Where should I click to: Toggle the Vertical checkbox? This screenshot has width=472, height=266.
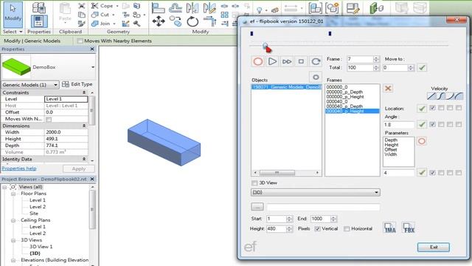pos(317,228)
